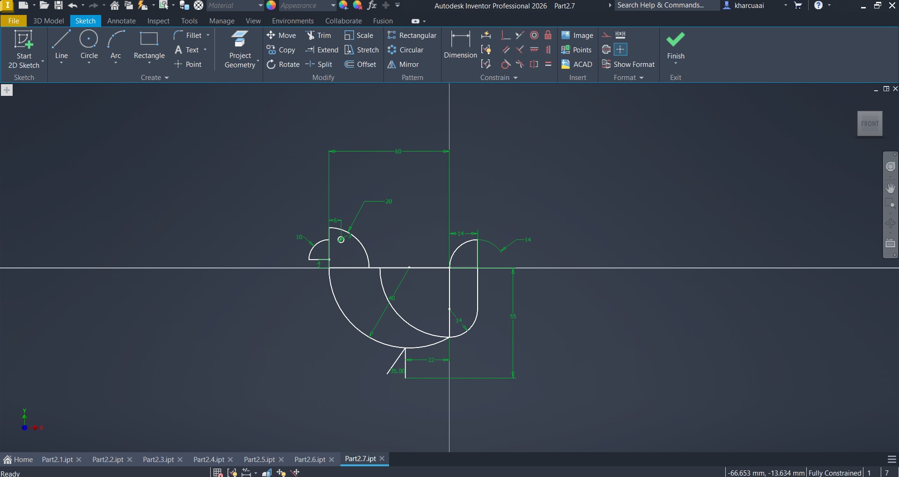Open the Appearance color wheel swatch
This screenshot has width=899, height=477.
(271, 6)
